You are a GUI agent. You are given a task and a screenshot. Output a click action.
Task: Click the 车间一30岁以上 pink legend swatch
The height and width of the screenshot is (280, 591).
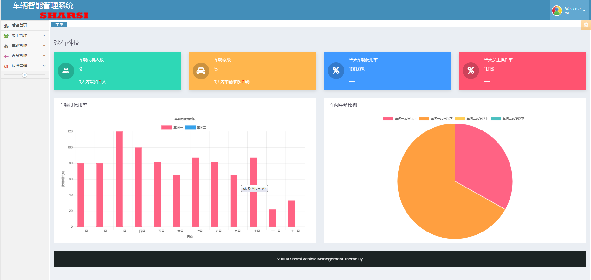(388, 119)
